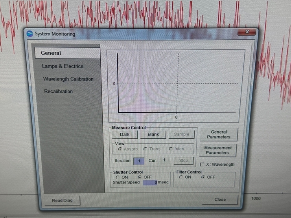Enable the X: Wavelength checkbox

[202, 165]
